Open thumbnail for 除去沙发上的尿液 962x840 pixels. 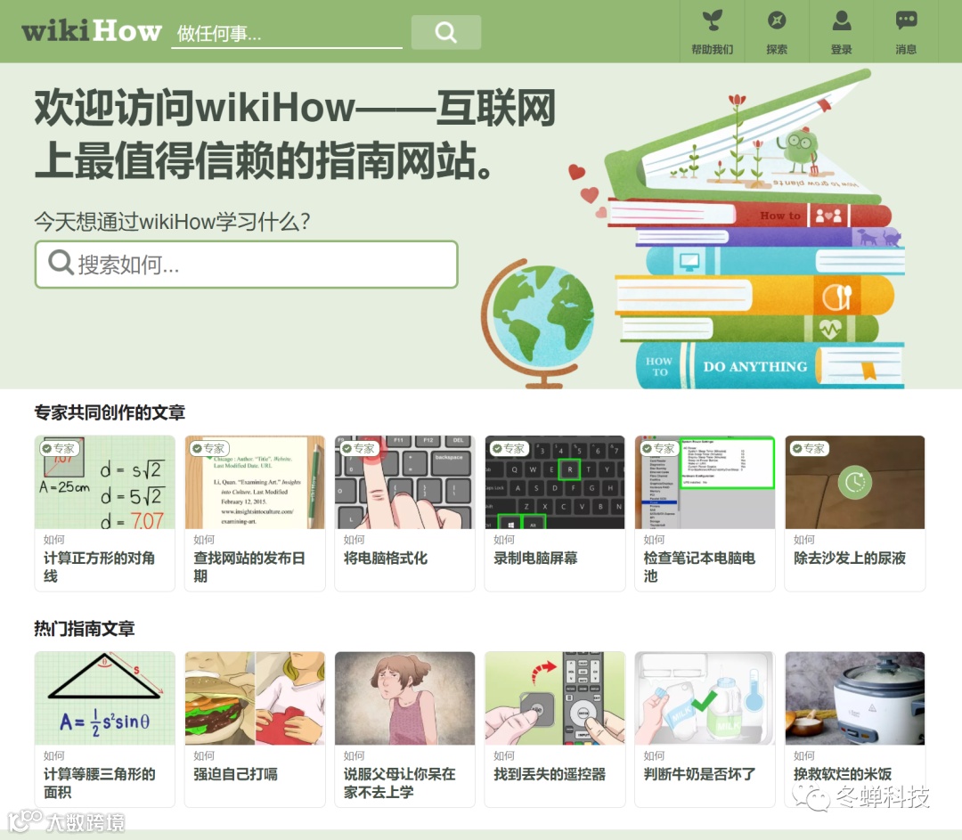point(854,482)
